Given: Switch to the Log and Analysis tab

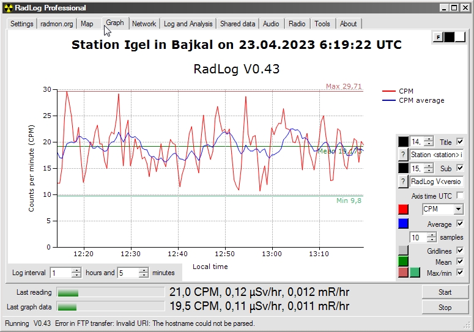Looking at the screenshot, I should (x=188, y=24).
